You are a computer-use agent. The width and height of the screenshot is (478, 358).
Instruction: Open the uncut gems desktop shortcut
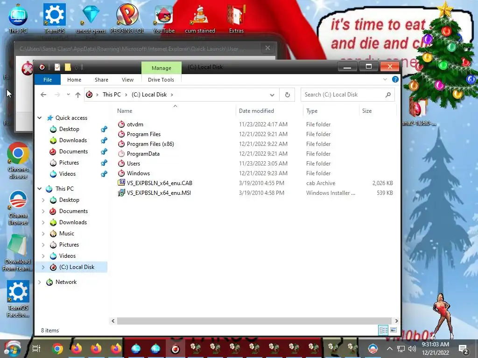coord(91,18)
